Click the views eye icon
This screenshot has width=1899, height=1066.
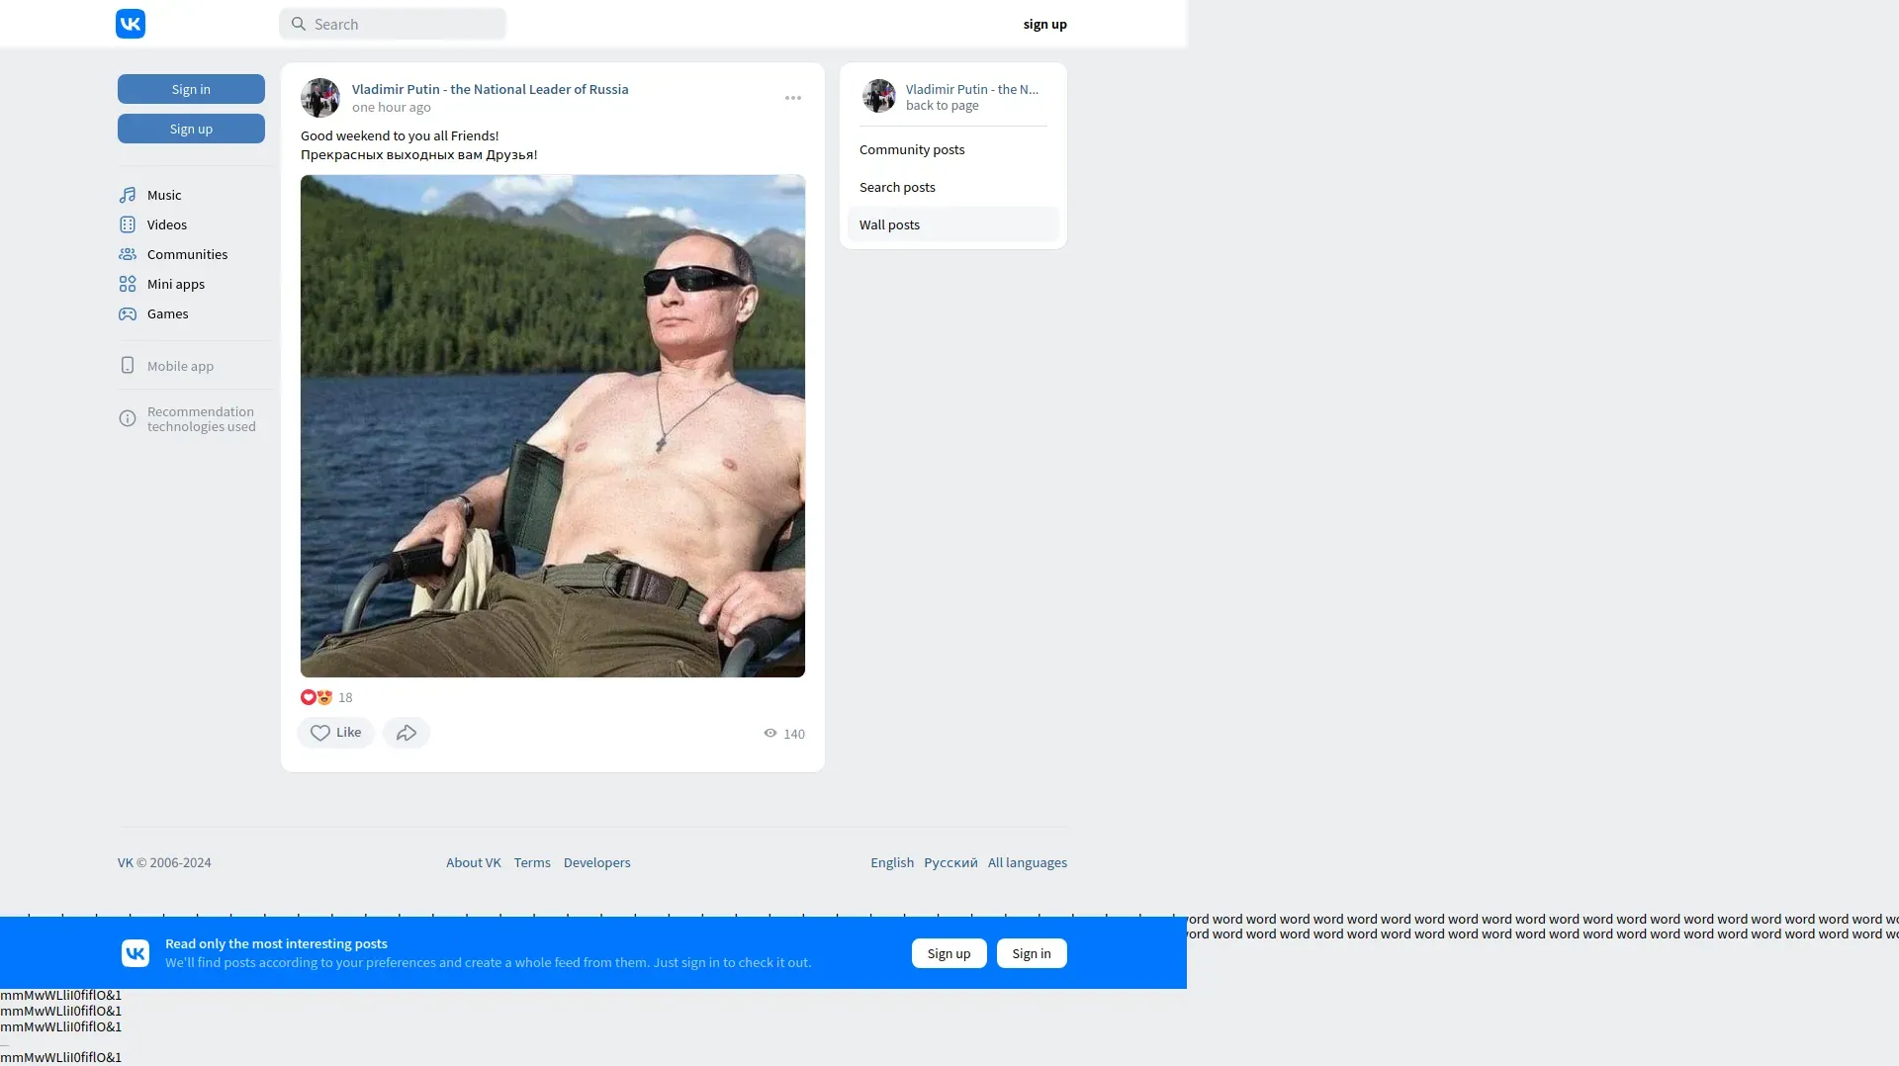770,733
